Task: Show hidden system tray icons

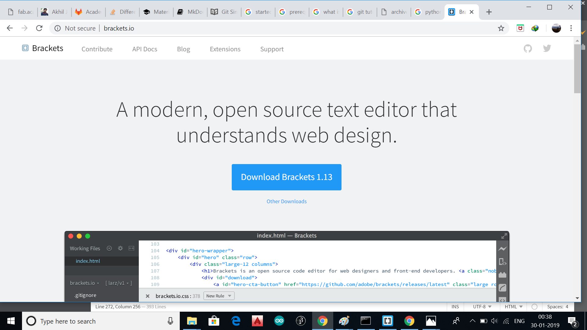Action: coord(472,321)
